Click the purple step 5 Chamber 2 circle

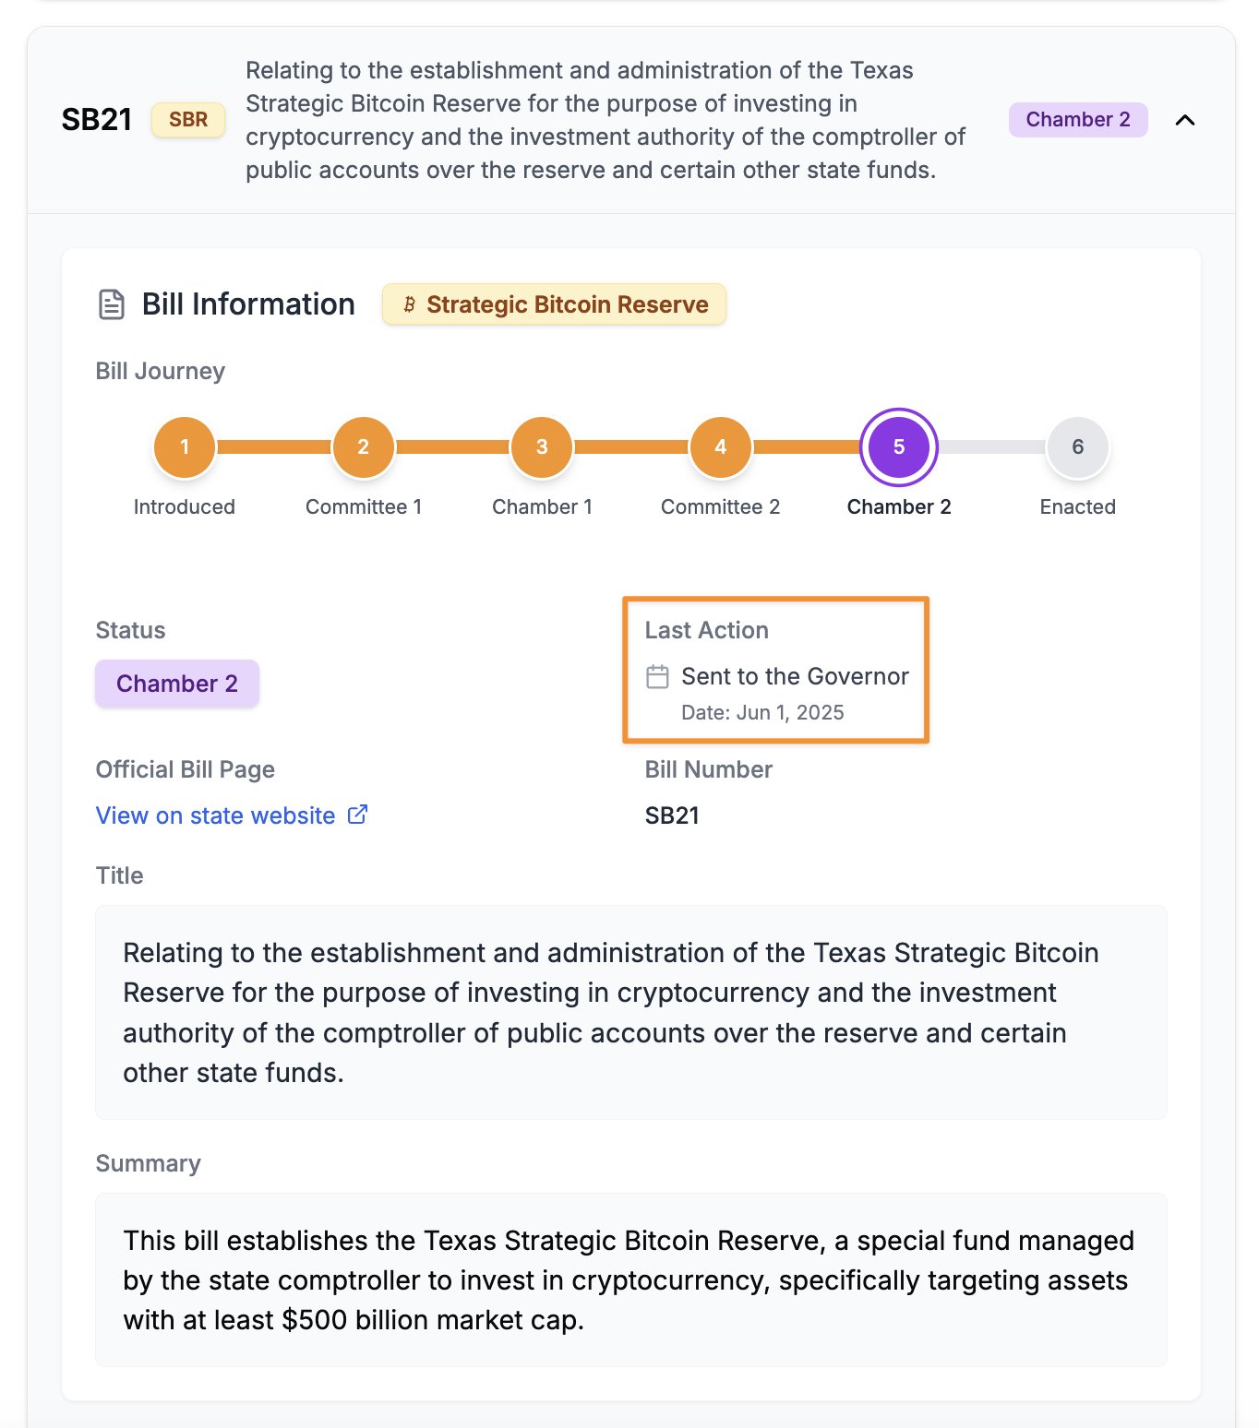(899, 447)
